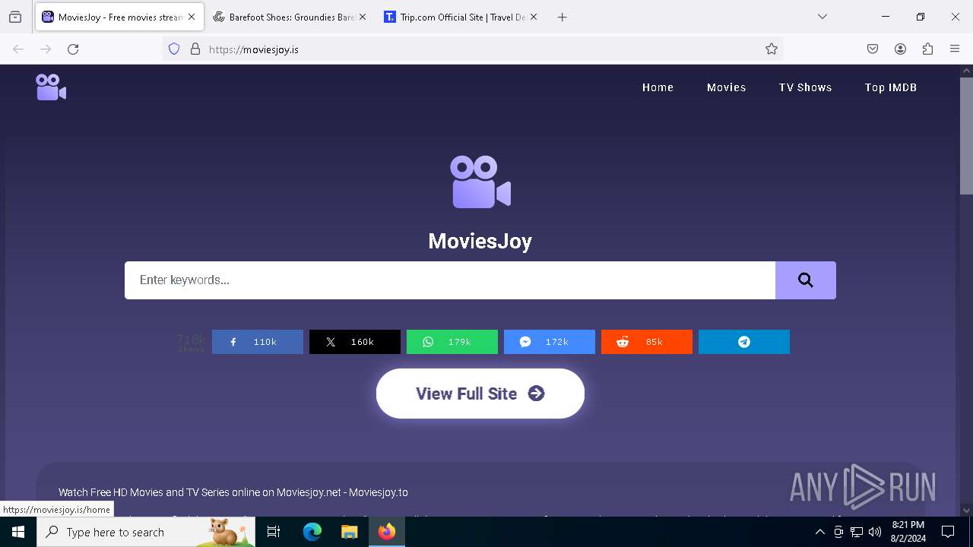Open the volume control in tray
Image resolution: width=973 pixels, height=547 pixels.
click(x=875, y=532)
